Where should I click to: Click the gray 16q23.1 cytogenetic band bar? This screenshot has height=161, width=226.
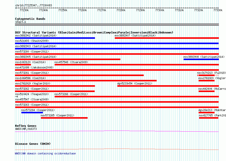[x=117, y=25]
